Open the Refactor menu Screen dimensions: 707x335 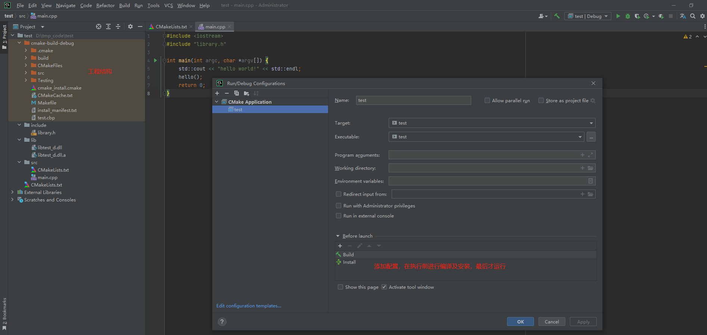click(x=105, y=5)
